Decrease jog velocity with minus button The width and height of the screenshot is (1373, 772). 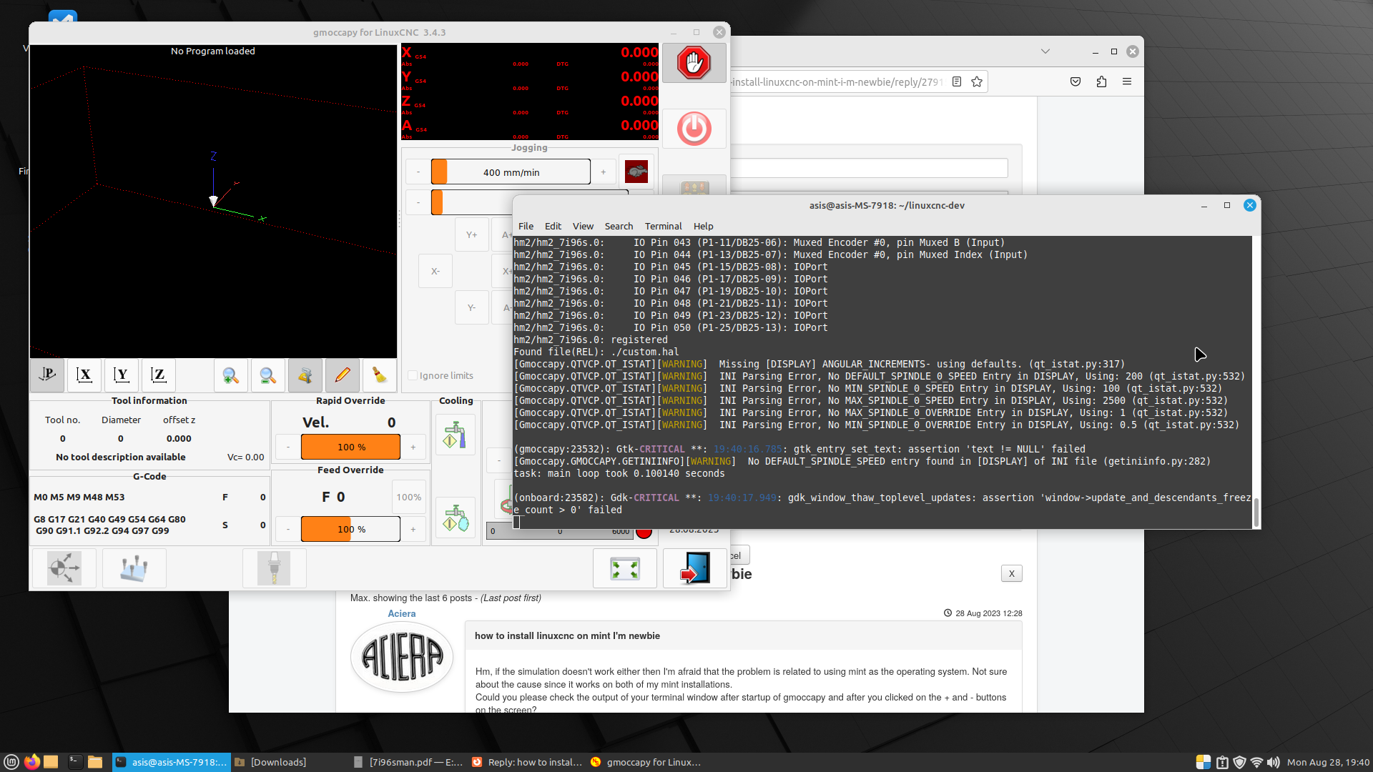pyautogui.click(x=418, y=172)
